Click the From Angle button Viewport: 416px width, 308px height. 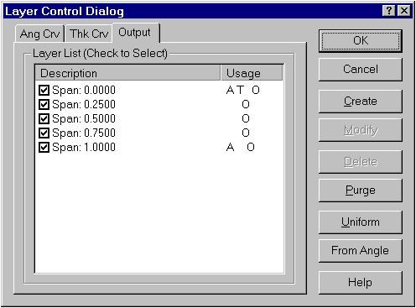(x=361, y=251)
